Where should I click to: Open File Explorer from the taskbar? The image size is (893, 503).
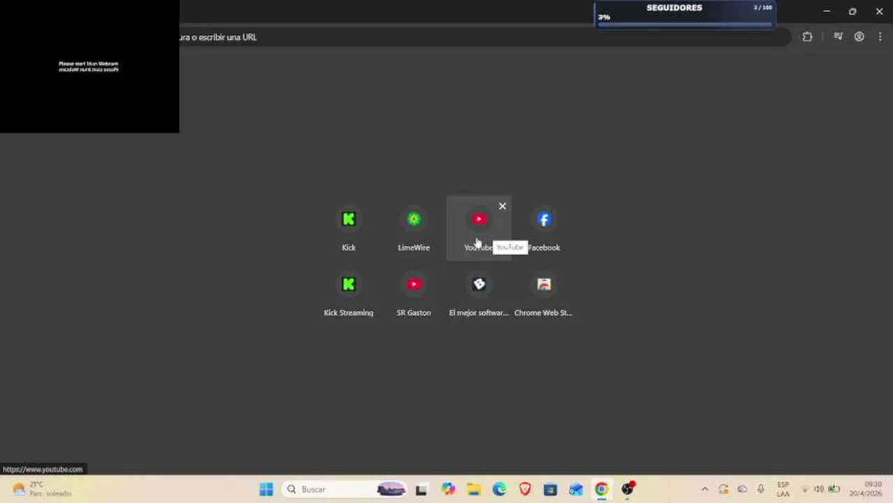tap(474, 489)
